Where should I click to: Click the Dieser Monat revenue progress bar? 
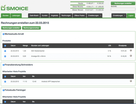click(87, 8)
